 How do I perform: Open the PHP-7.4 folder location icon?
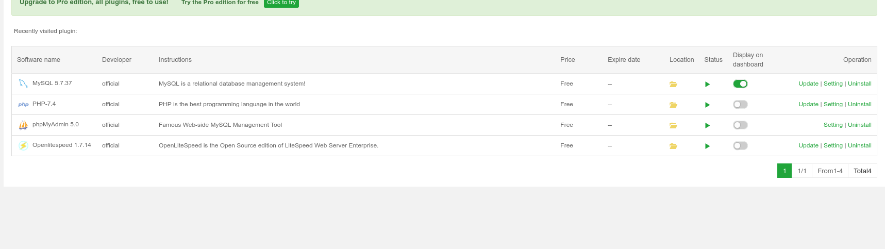pos(673,105)
